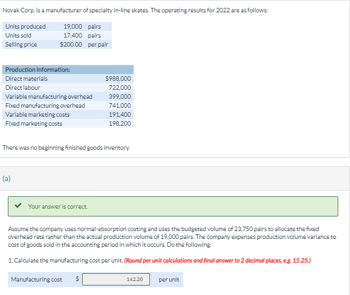Select the red rounding instruction text

pos(217,260)
